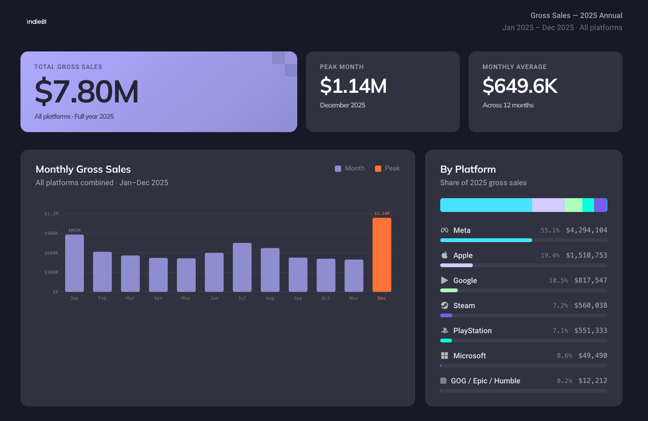
Task: Click the indie81 logo
Action: [x=36, y=22]
